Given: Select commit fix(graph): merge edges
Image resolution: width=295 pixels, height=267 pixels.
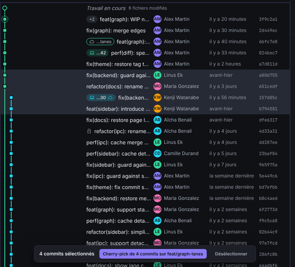Looking at the screenshot, I should [x=145, y=30].
